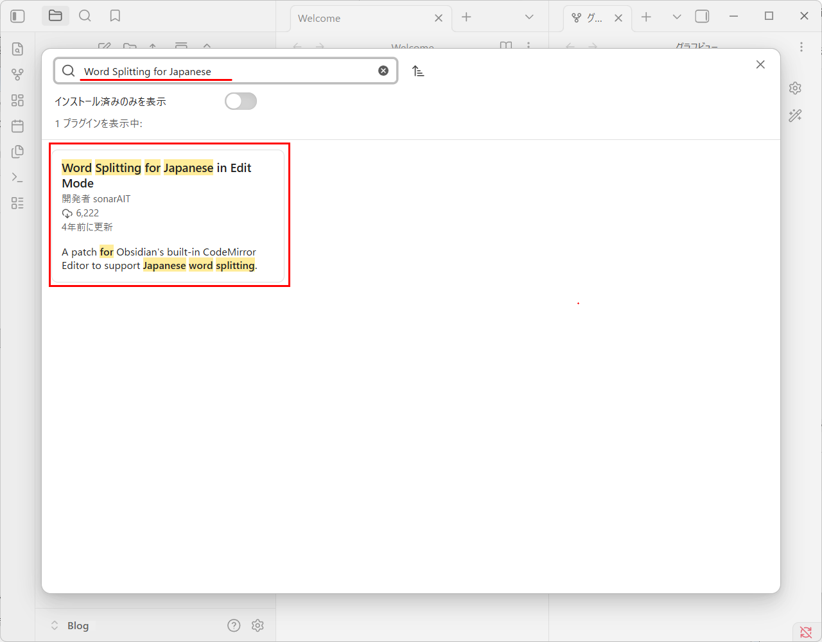
Task: Close the community plugins dialog
Action: coord(760,64)
